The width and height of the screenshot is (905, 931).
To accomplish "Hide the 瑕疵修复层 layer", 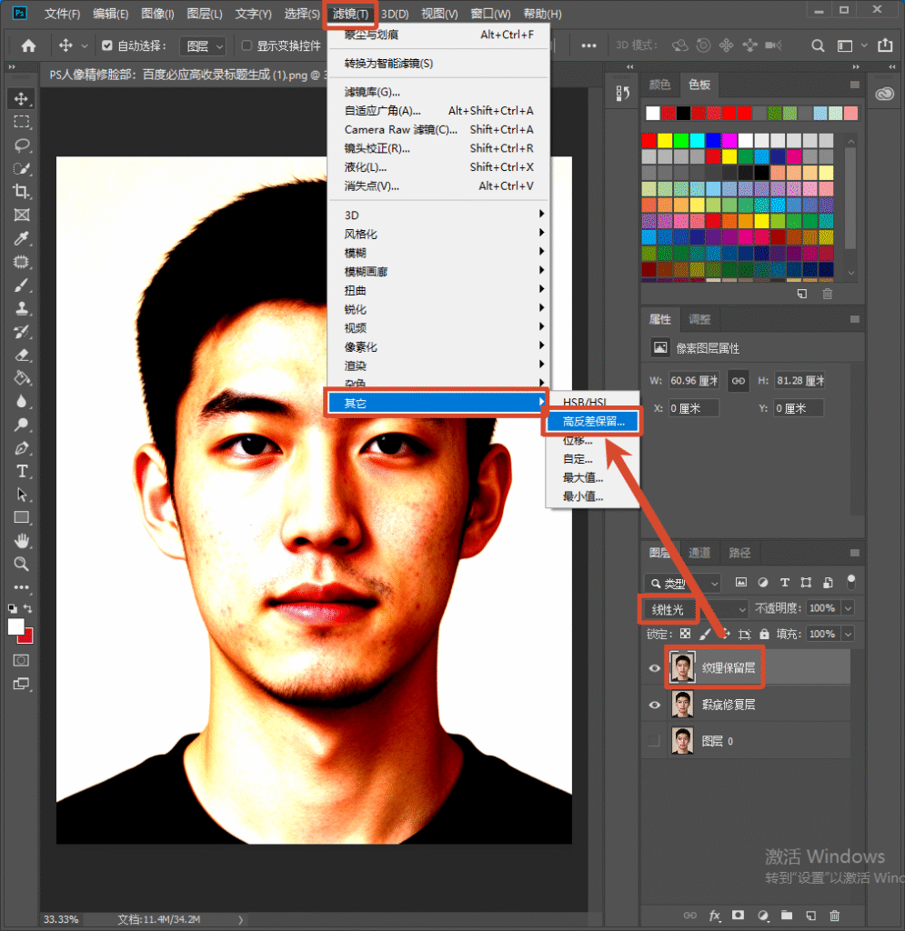I will (654, 705).
